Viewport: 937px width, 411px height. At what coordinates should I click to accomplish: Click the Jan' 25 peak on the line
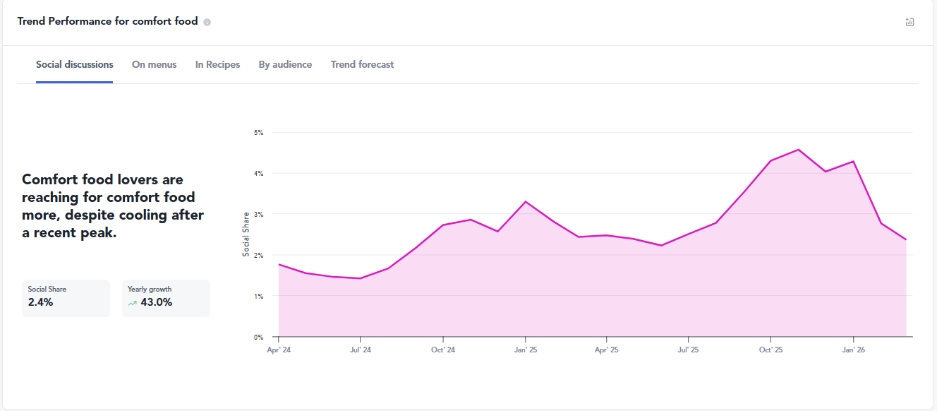525,202
